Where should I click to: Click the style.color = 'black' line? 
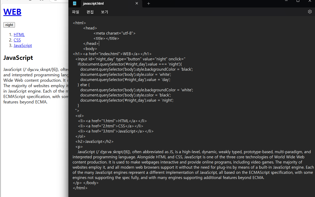tap(125, 95)
